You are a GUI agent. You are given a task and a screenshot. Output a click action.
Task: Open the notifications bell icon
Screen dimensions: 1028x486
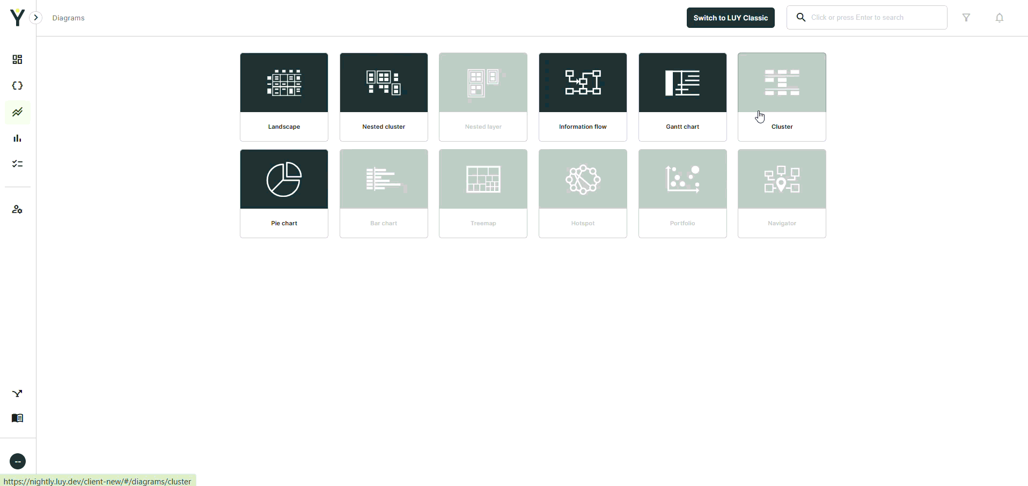(999, 18)
